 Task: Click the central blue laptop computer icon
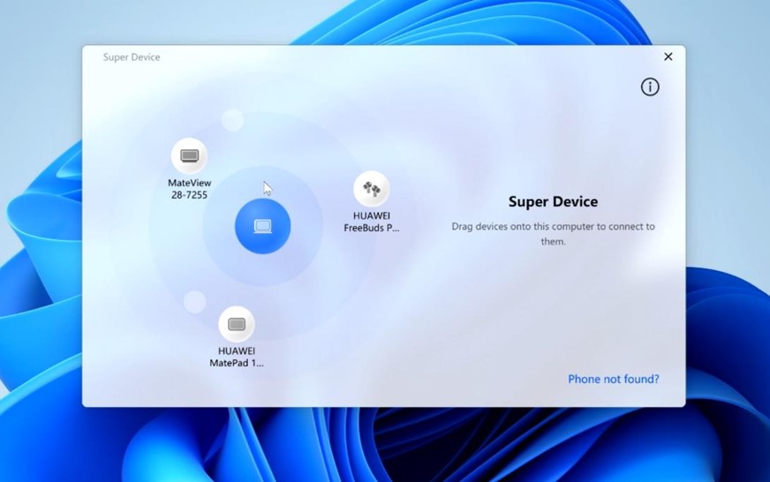[263, 226]
